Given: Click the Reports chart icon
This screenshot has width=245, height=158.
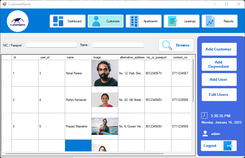Looking at the screenshot, I should 210,21.
